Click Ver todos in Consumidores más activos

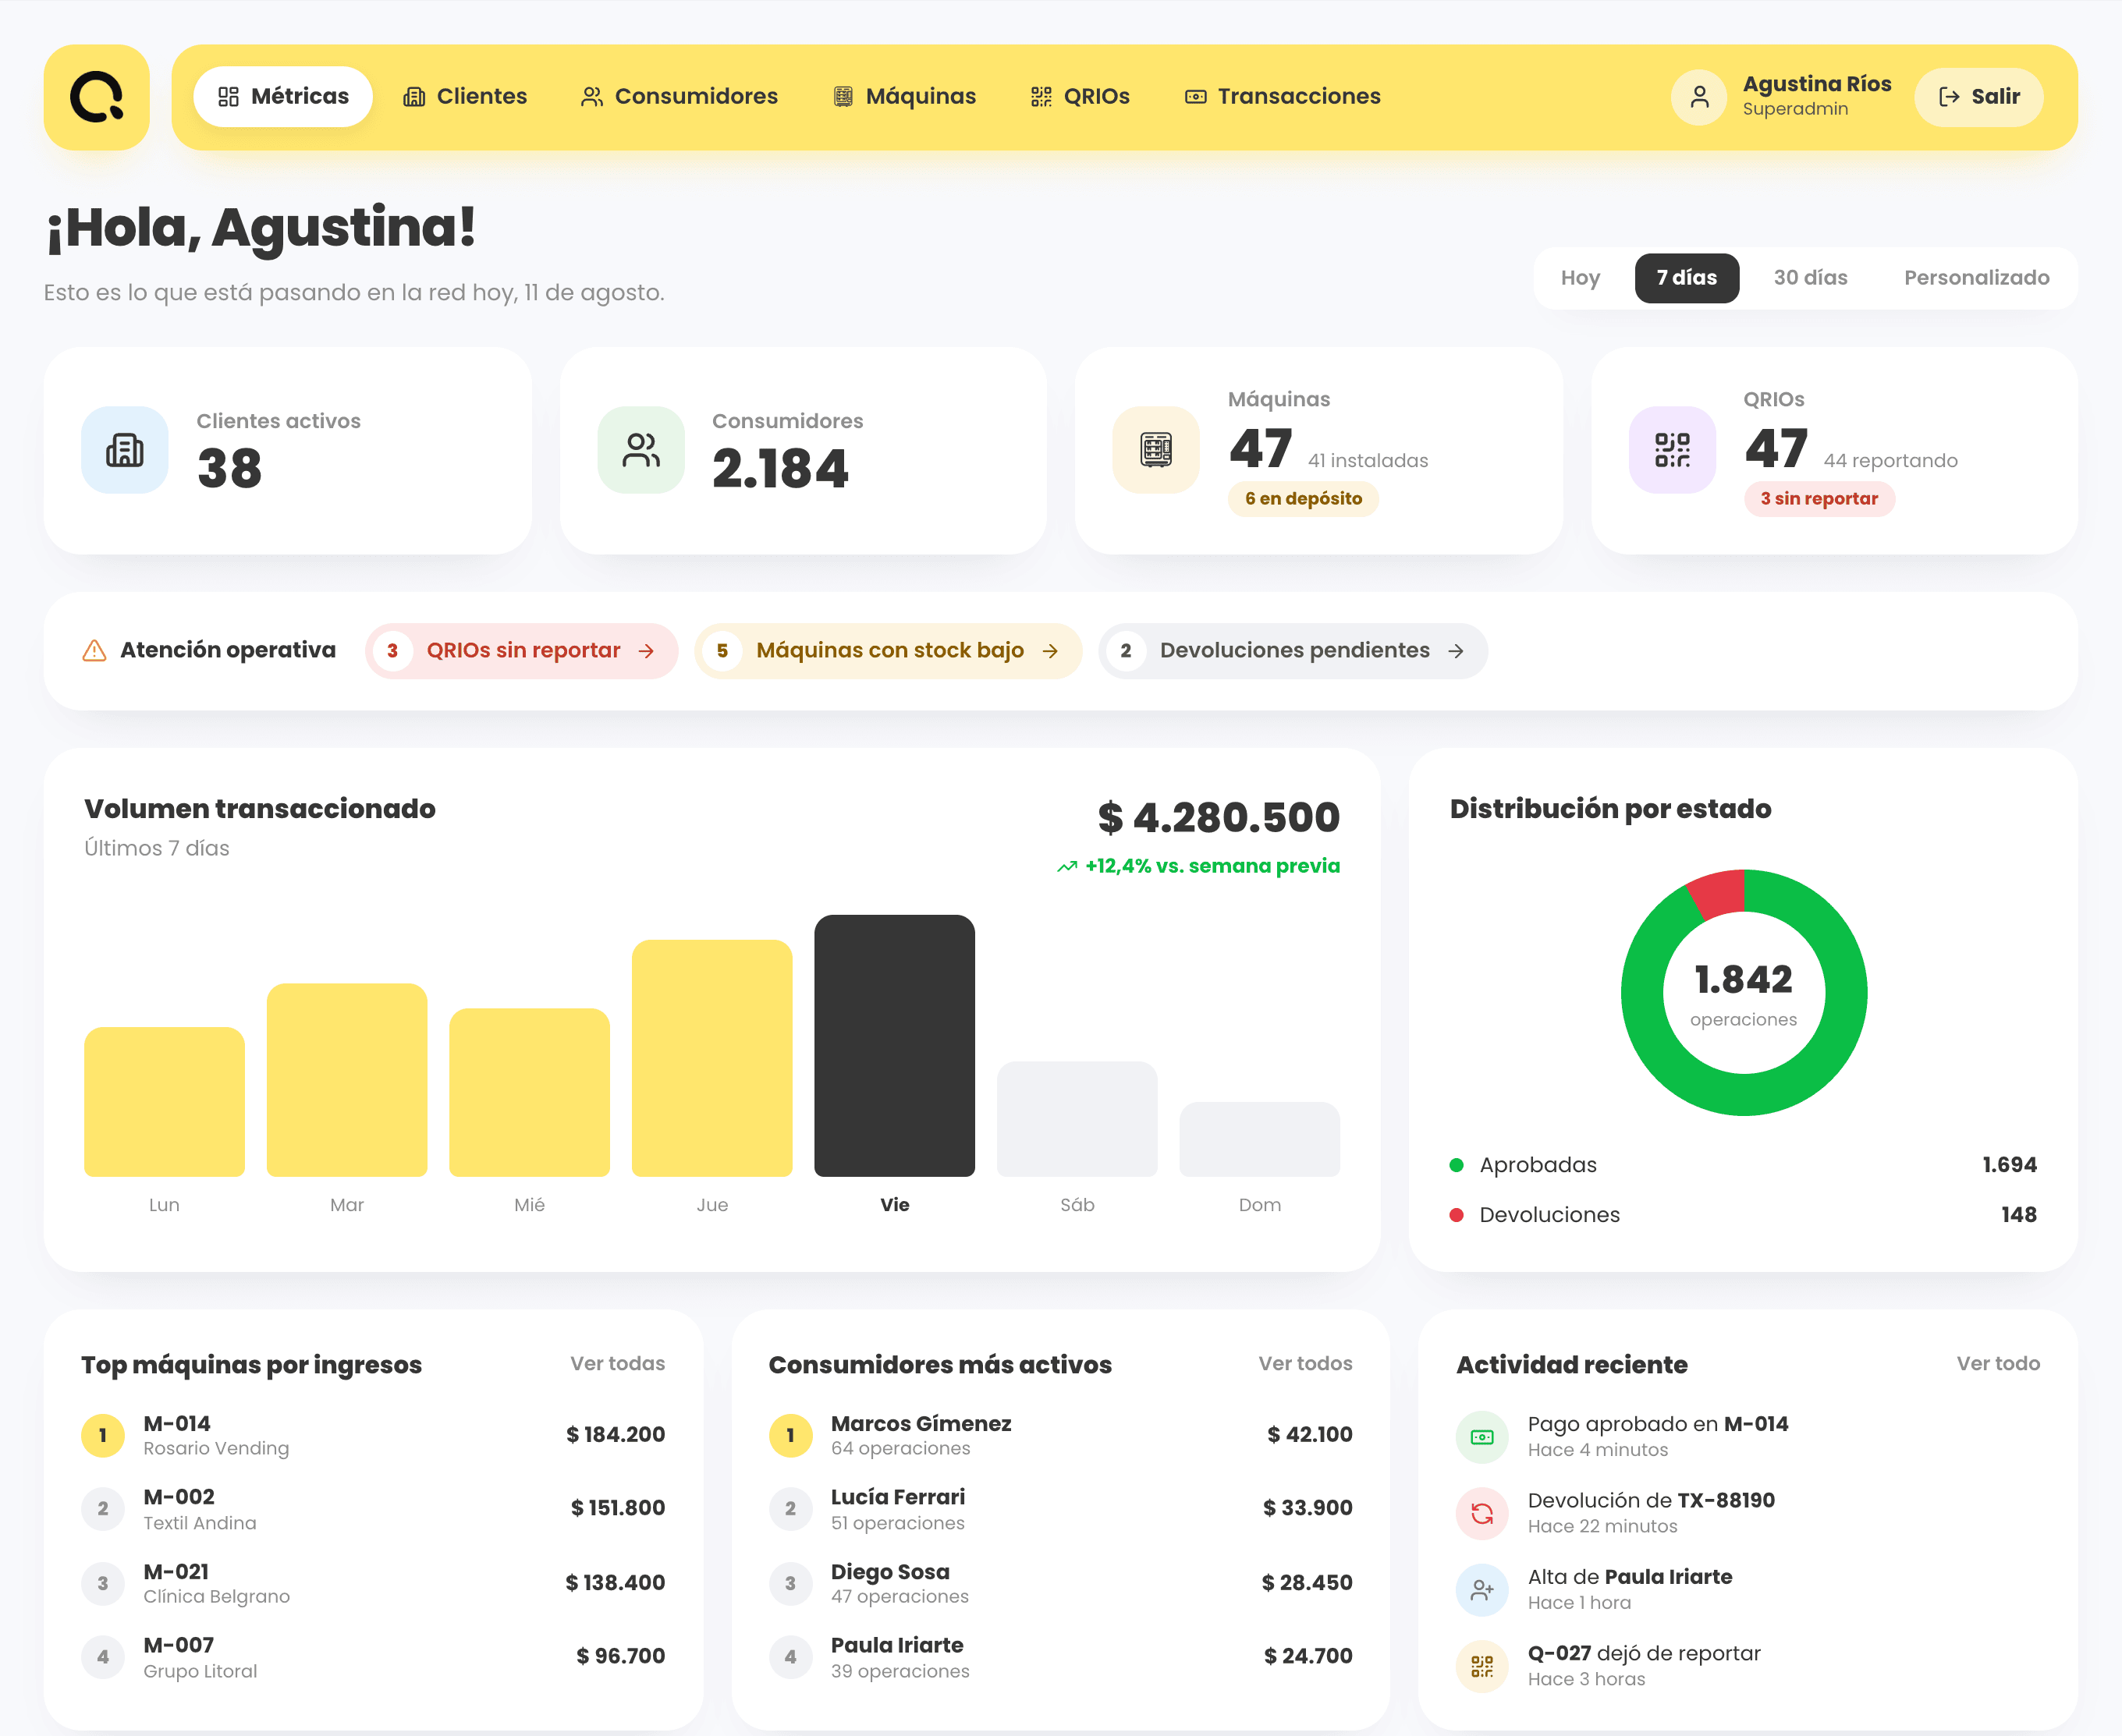[1306, 1364]
